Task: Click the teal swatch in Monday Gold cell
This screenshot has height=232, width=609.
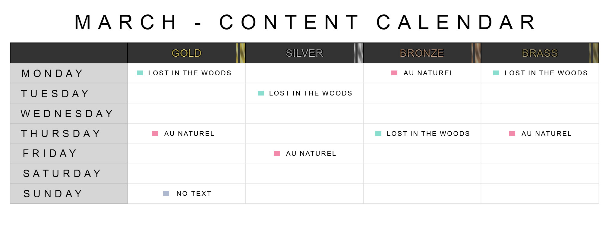Action: pos(140,73)
